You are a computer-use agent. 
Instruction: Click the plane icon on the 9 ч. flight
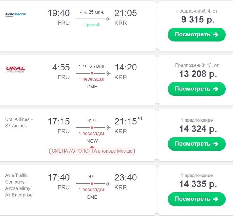pyautogui.click(x=108, y=184)
